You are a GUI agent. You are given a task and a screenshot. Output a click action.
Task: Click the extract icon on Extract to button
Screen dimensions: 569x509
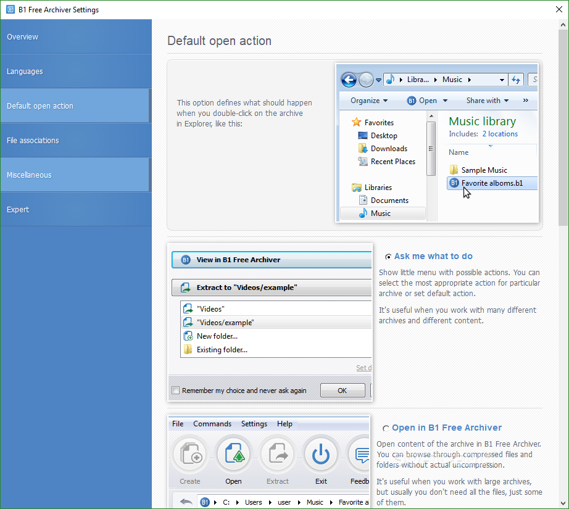pos(186,288)
